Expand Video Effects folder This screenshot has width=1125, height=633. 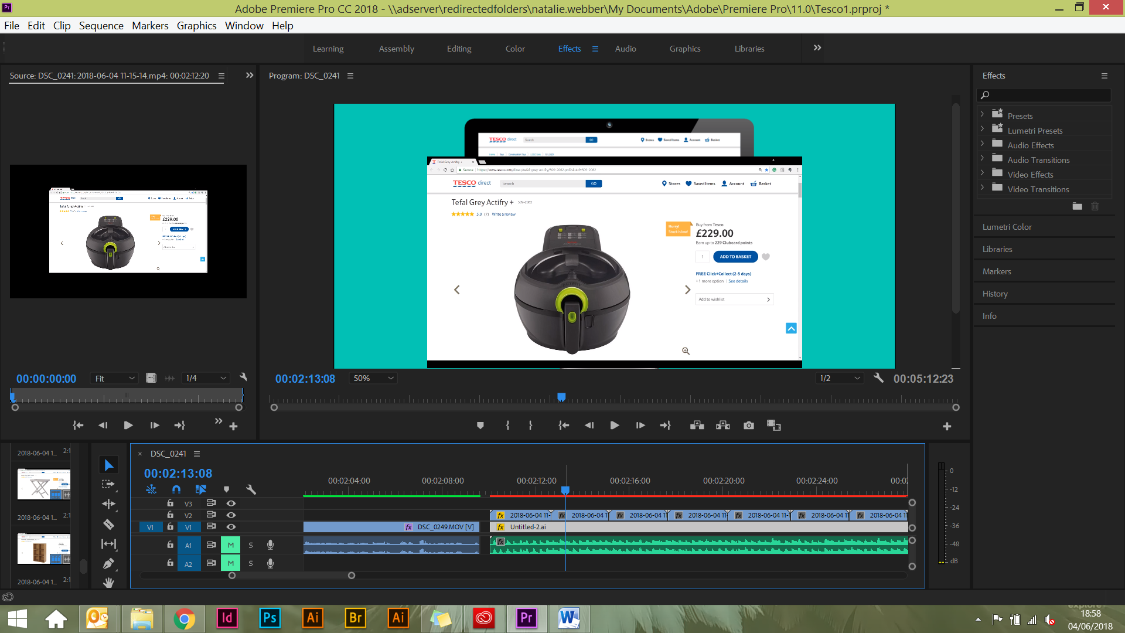click(983, 172)
